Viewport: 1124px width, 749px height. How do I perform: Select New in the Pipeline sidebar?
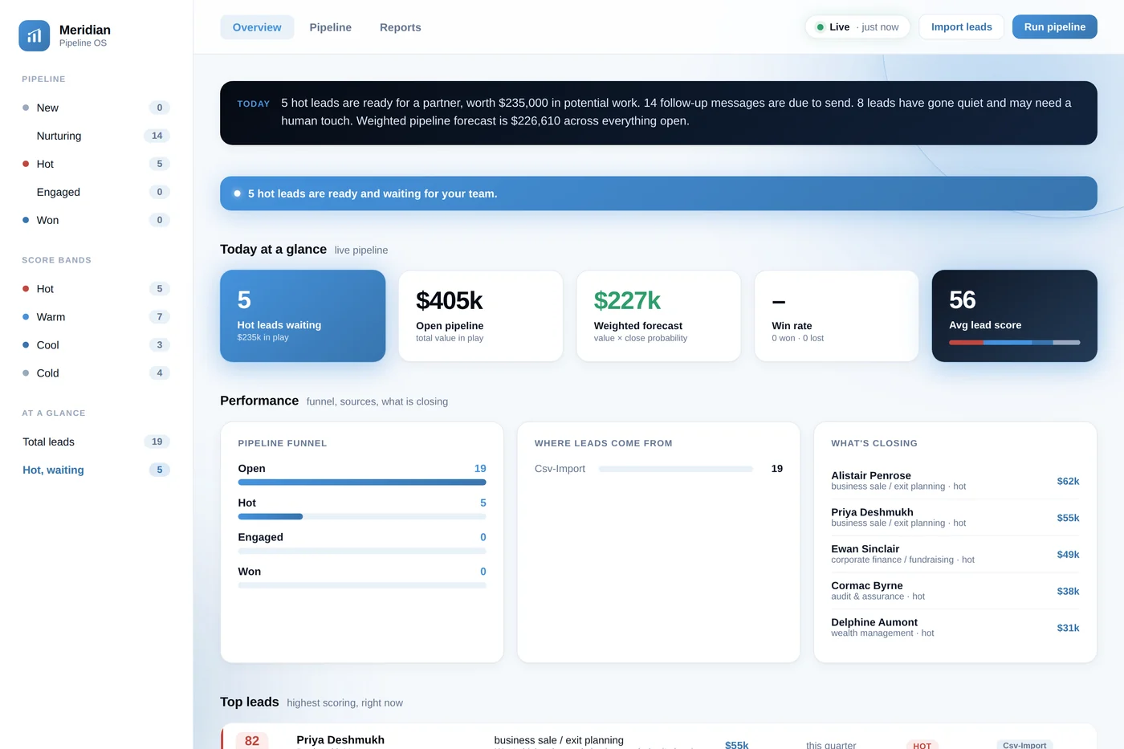click(x=96, y=108)
